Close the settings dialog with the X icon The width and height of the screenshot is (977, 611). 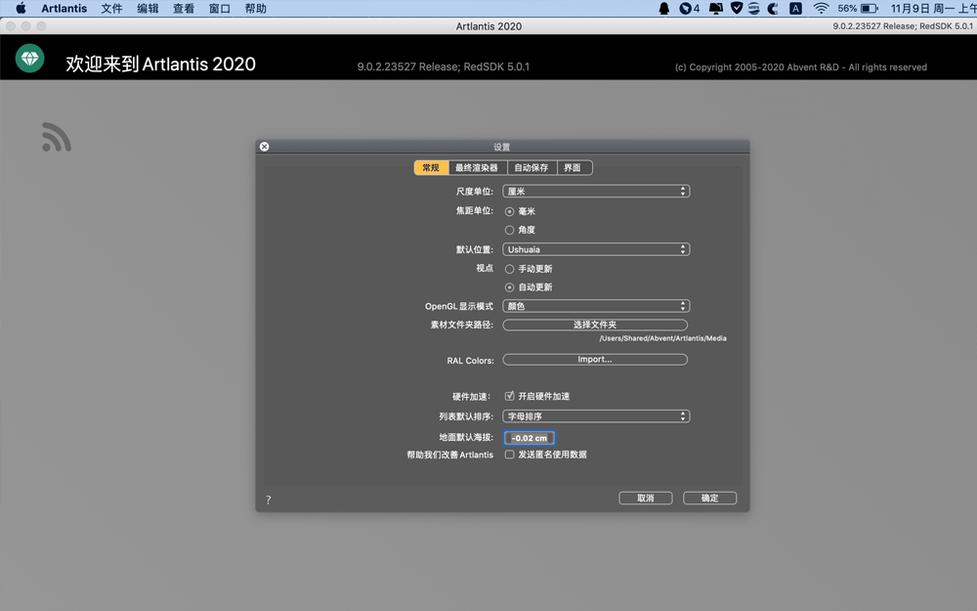(x=264, y=147)
